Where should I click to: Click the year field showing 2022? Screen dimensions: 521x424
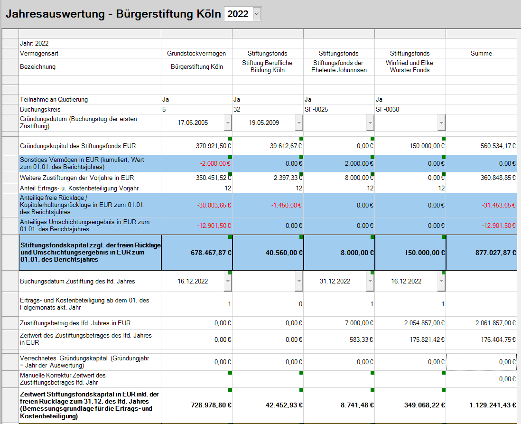coord(238,14)
